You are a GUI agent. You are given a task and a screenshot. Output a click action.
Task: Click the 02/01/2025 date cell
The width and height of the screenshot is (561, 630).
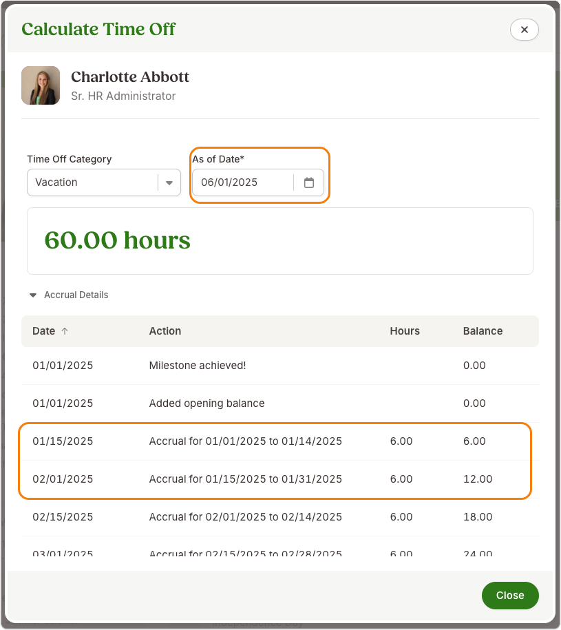tap(63, 479)
